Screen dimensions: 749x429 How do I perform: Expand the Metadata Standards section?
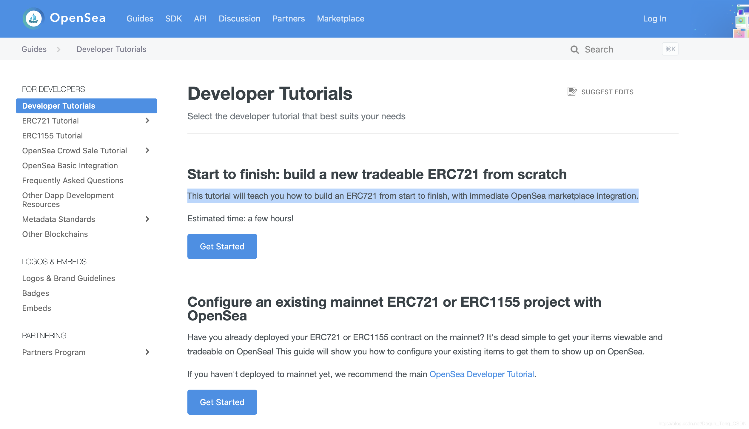(x=148, y=219)
